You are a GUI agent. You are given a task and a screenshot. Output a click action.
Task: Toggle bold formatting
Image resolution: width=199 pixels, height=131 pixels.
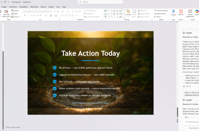pyautogui.click(x=24, y=15)
